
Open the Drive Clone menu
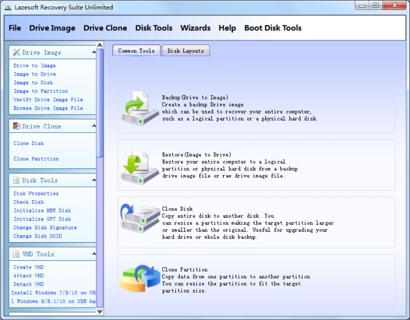click(x=105, y=27)
